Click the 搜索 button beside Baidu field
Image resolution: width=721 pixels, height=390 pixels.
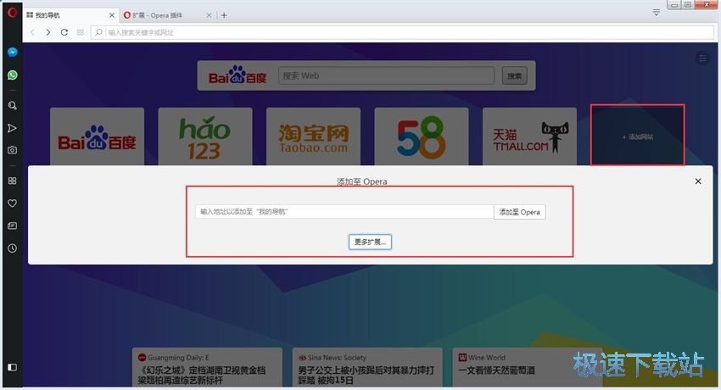[x=515, y=75]
